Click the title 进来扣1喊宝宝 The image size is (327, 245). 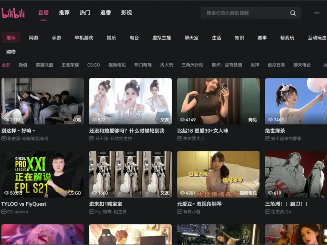(x=105, y=204)
